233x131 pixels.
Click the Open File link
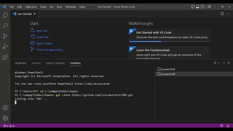(43, 37)
